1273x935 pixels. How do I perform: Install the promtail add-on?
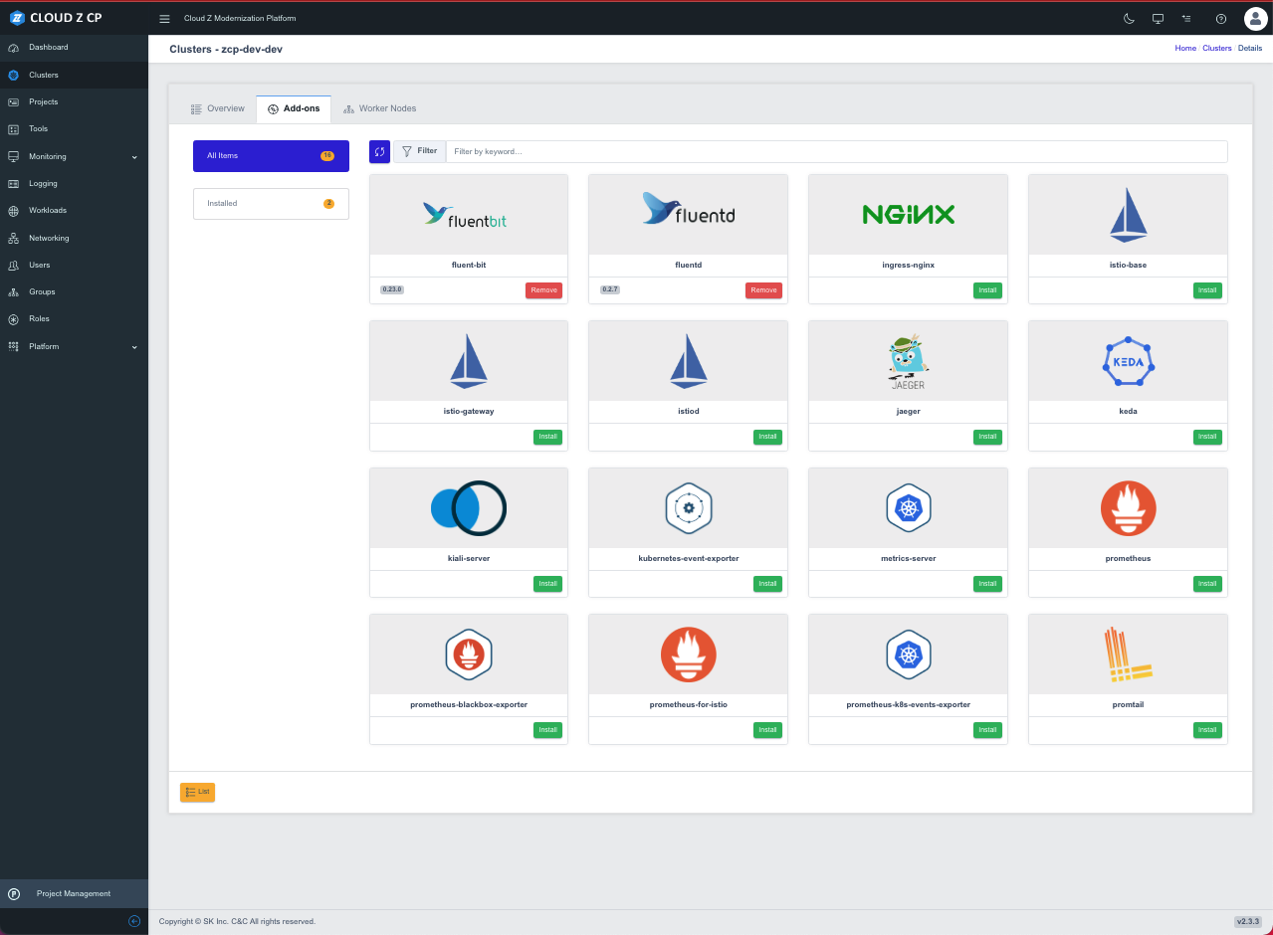[x=1207, y=730]
